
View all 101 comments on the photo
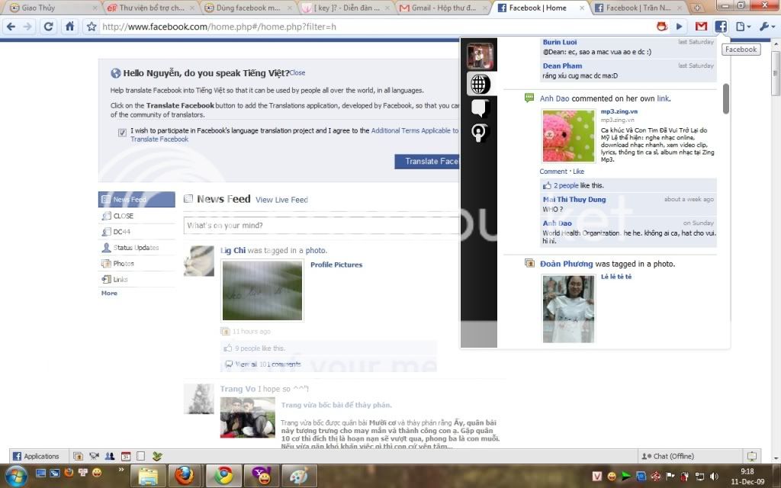click(x=268, y=364)
